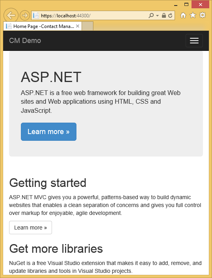
Task: Click the browser Forward arrow button
Action: (24, 15)
